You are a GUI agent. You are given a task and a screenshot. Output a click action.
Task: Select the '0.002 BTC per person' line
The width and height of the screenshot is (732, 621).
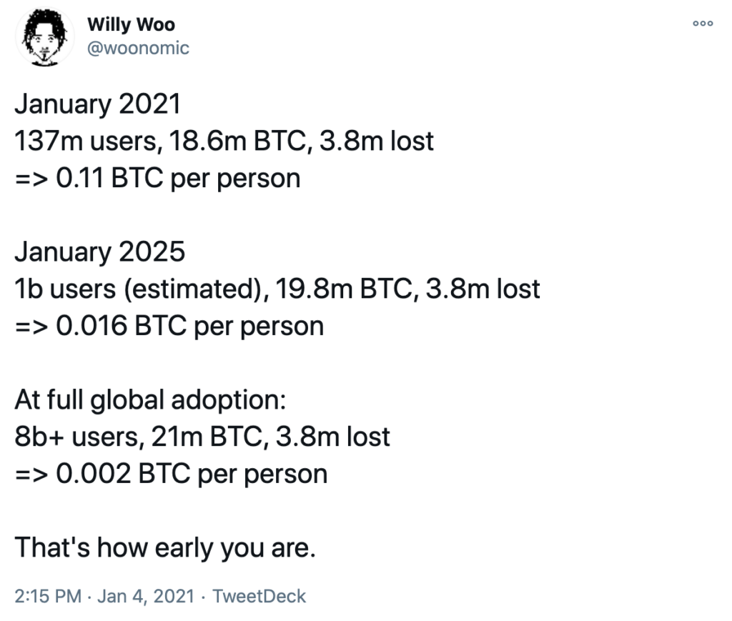click(x=171, y=474)
